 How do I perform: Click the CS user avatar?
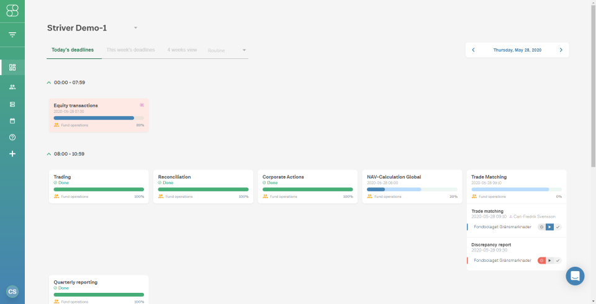pos(12,292)
